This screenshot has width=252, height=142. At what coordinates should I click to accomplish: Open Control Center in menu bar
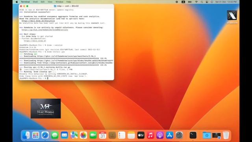(207, 2)
